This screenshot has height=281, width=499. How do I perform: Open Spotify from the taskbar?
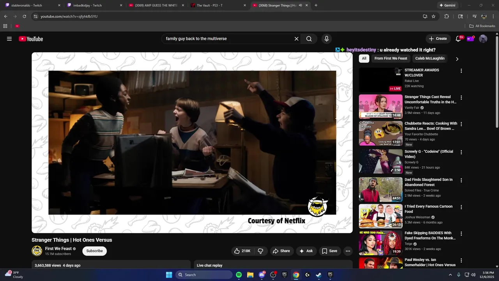239,275
